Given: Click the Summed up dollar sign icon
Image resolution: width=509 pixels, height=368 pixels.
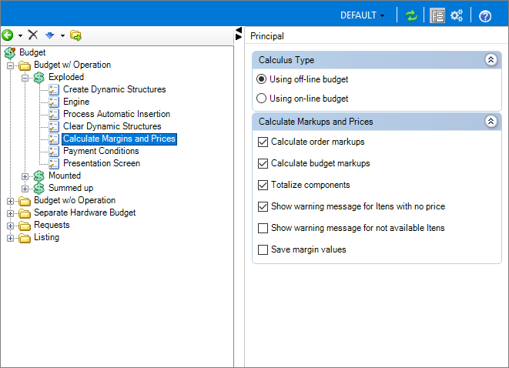Looking at the screenshot, I should click(x=39, y=188).
